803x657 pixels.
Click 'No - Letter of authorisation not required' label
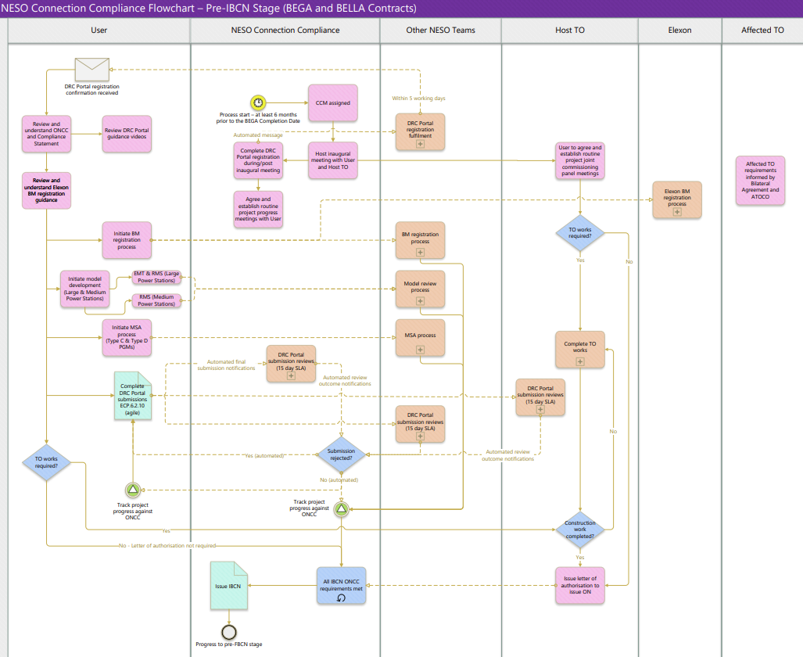pos(167,545)
